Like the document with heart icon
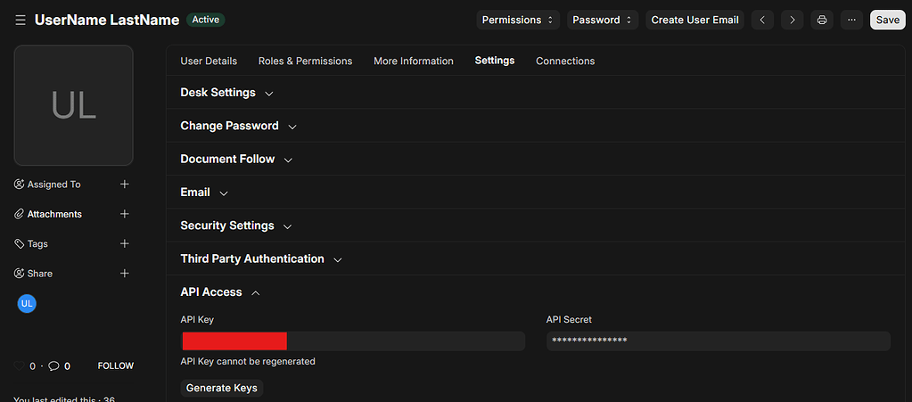Screen dimensions: 912x402 pyautogui.click(x=20, y=365)
